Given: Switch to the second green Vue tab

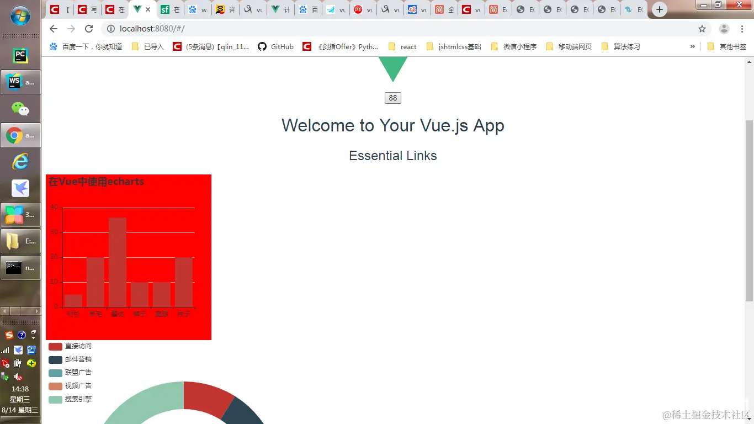Looking at the screenshot, I should point(280,9).
